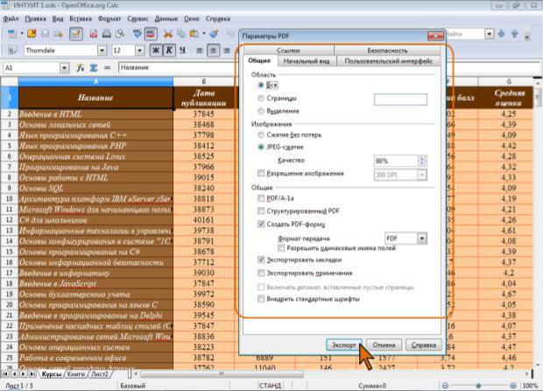The image size is (543, 391).
Task: Check Экспортировать примечания checkbox
Action: [x=261, y=274]
